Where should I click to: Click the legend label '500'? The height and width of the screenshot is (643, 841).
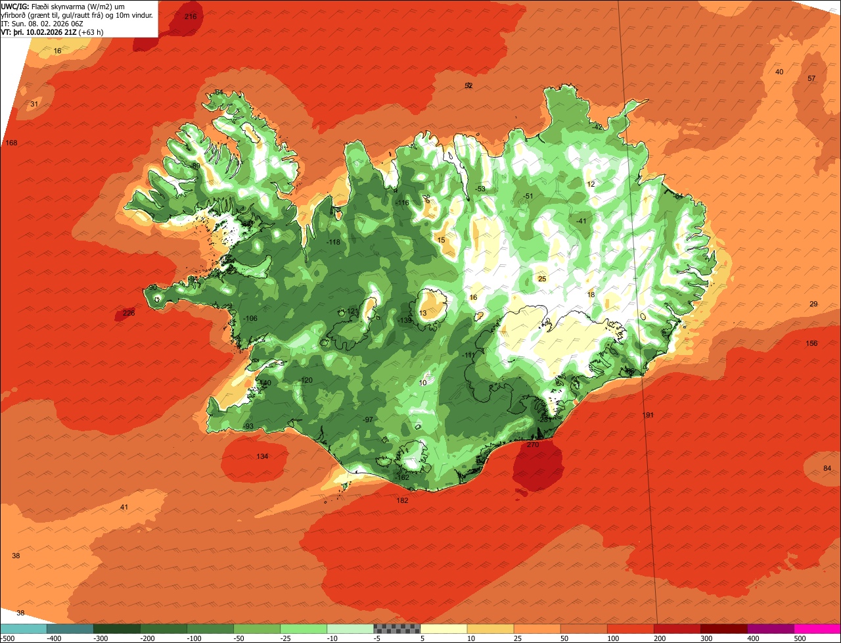coord(800,638)
